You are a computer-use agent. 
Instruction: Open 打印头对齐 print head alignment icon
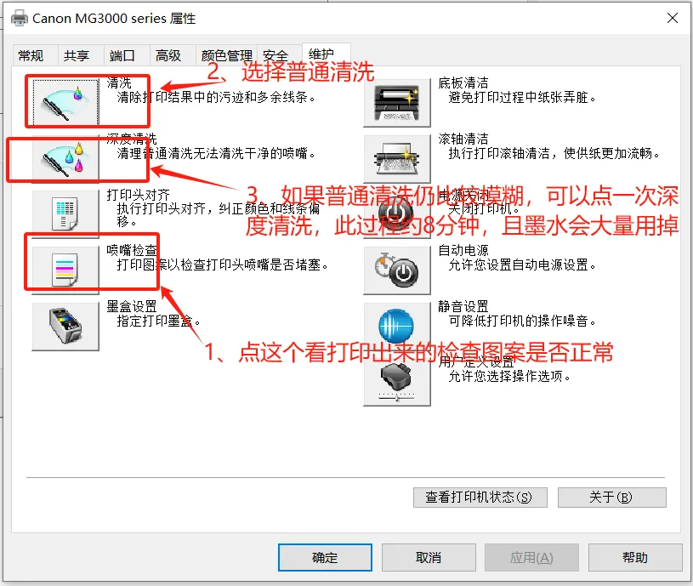coord(65,213)
